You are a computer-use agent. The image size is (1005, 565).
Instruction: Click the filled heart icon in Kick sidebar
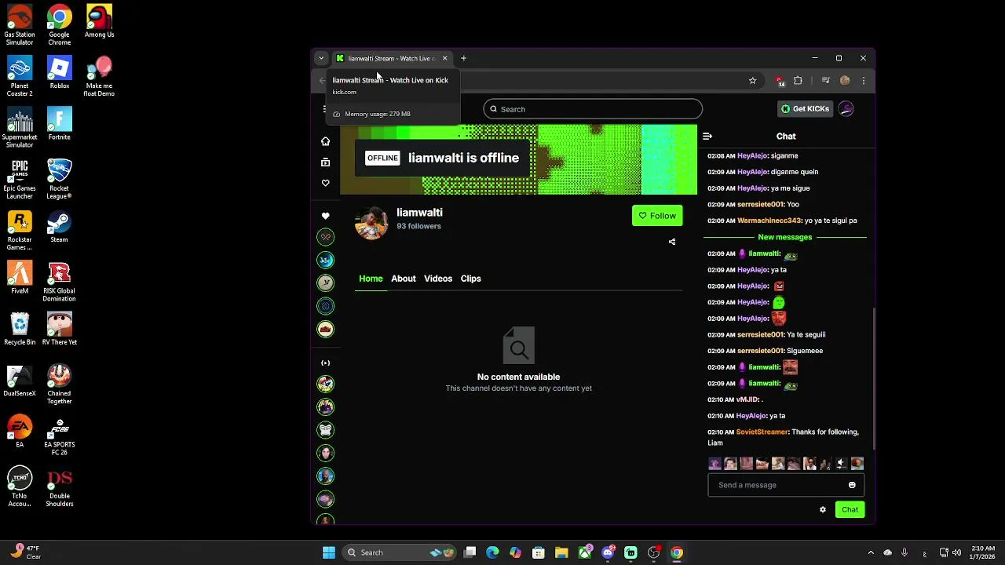(x=325, y=216)
